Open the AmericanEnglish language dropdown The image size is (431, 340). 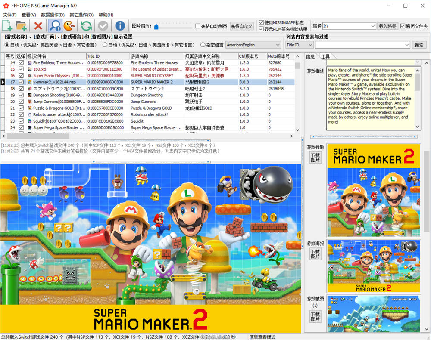[253, 45]
